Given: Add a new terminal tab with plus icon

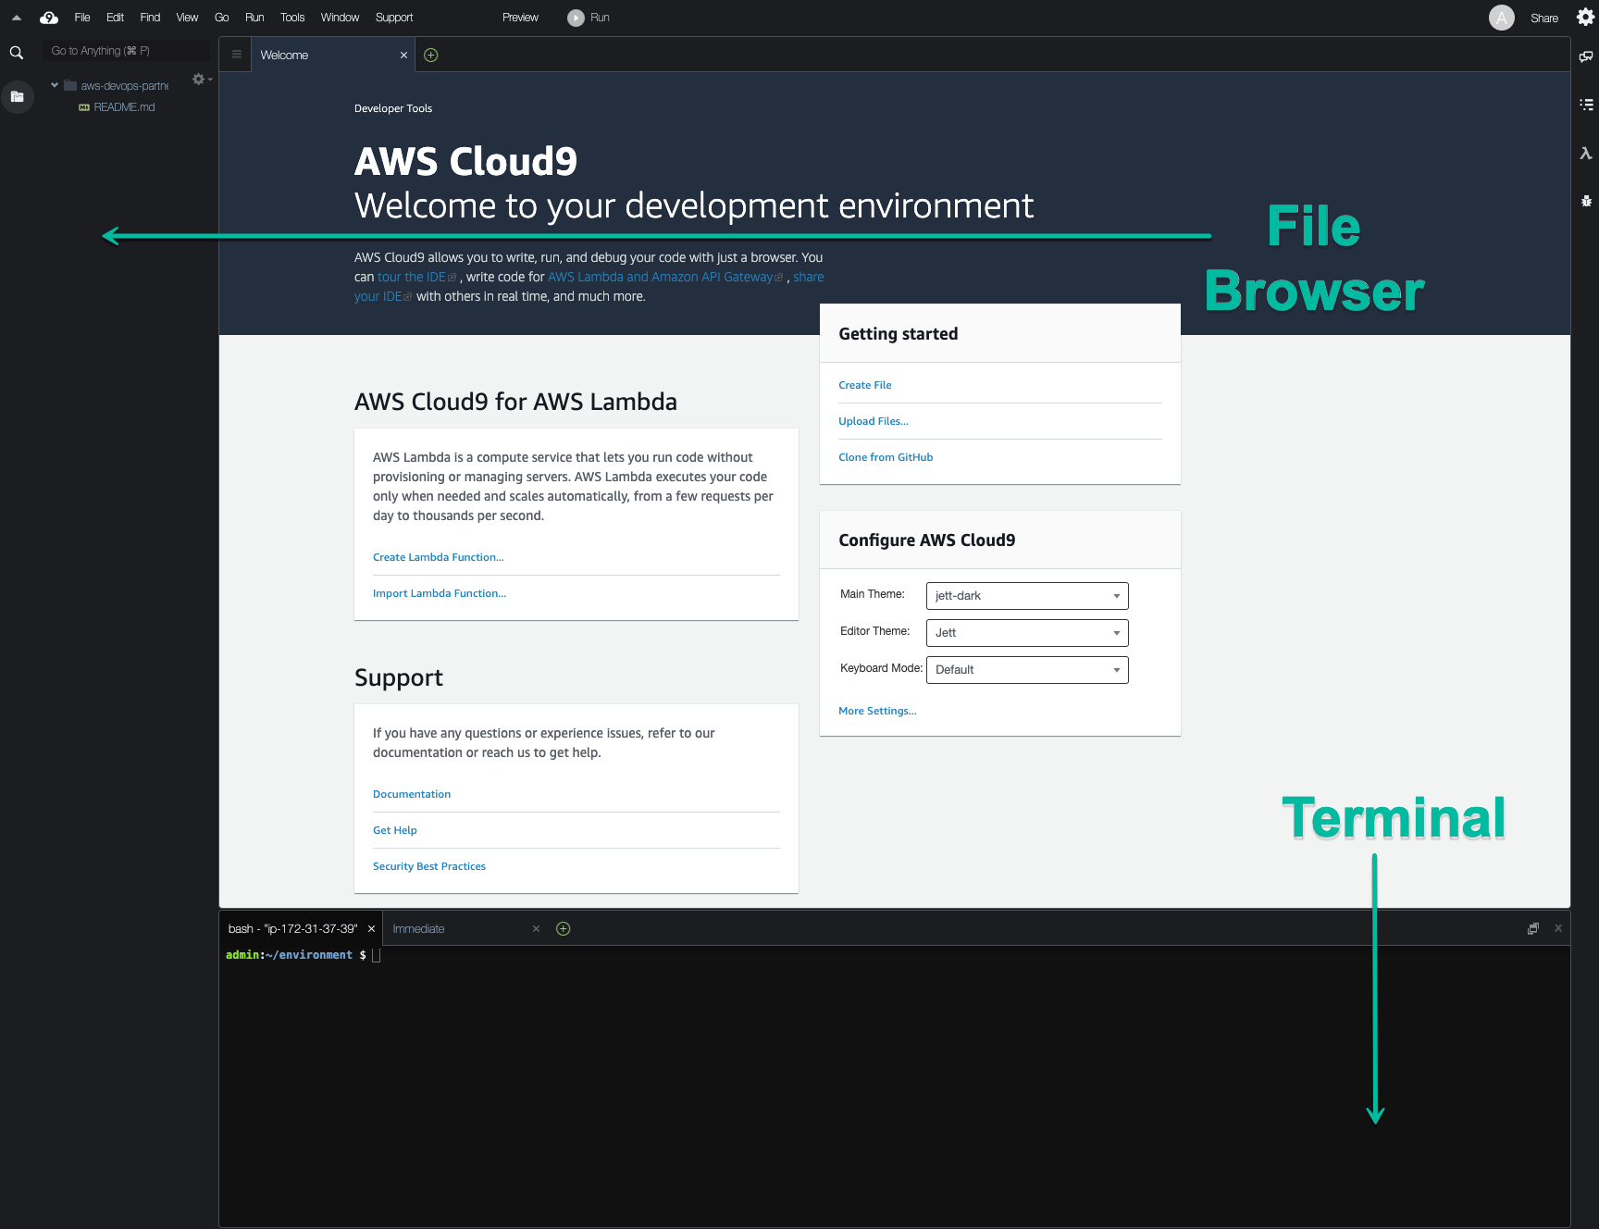Looking at the screenshot, I should pyautogui.click(x=563, y=928).
